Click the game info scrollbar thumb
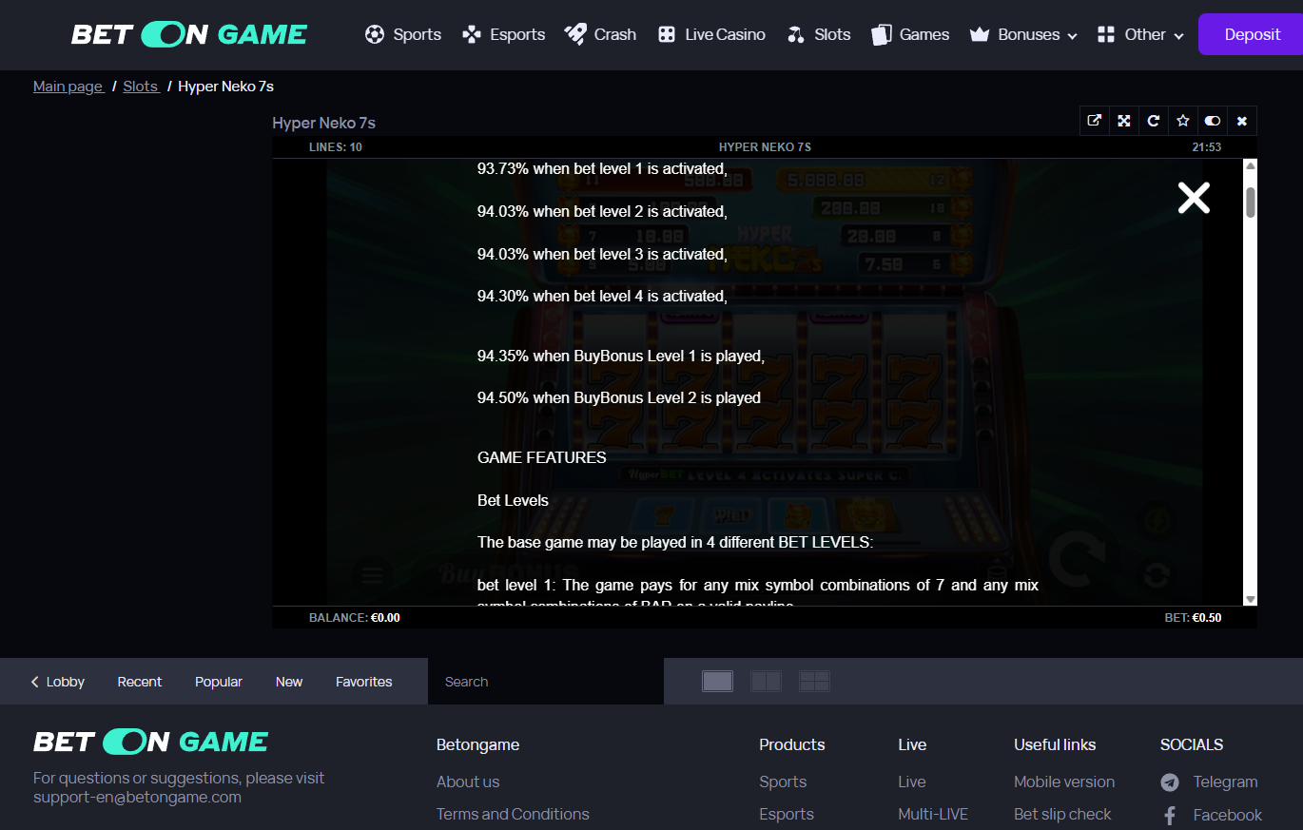The width and height of the screenshot is (1303, 830). point(1251,203)
